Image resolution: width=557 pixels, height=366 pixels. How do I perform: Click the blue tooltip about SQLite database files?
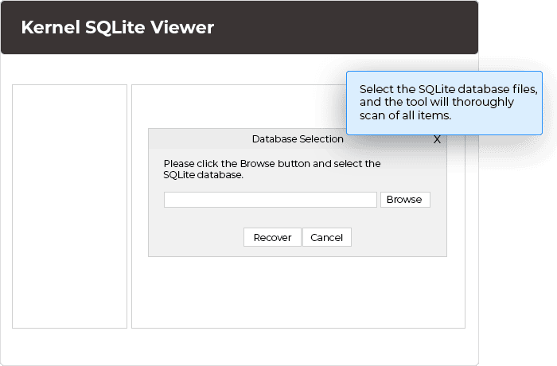coord(444,103)
